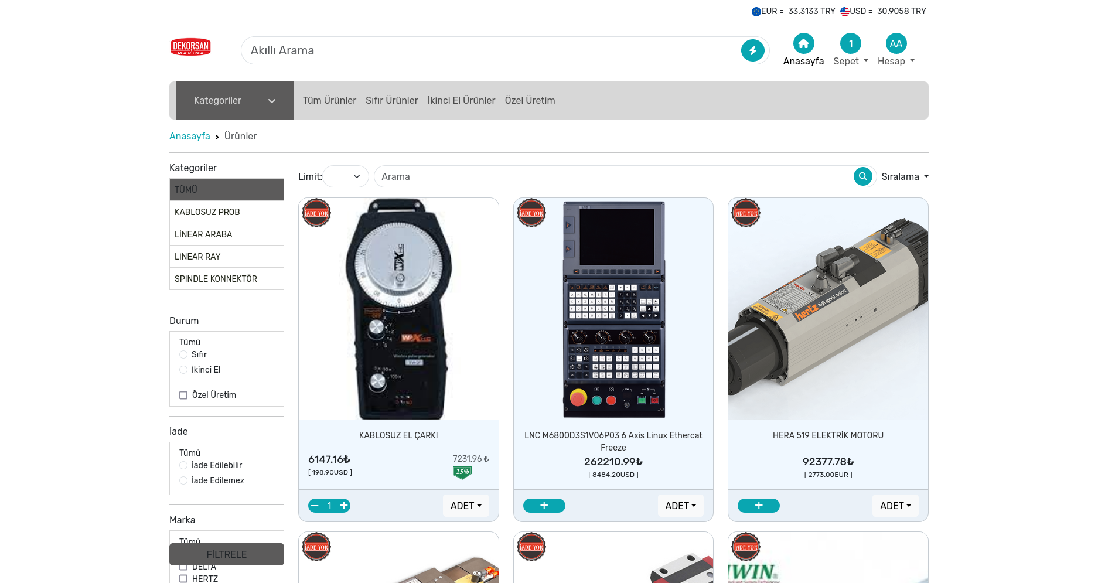Click the EUR exchange rate flag

pyautogui.click(x=756, y=11)
